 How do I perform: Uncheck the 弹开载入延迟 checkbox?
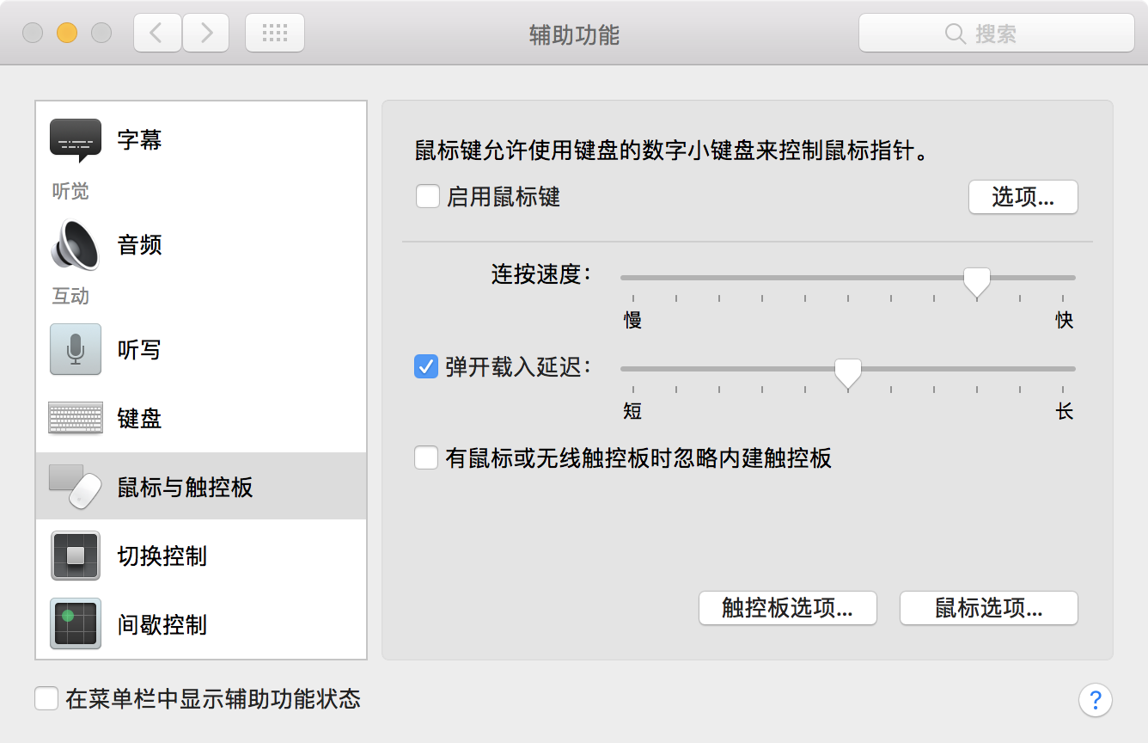coord(426,367)
